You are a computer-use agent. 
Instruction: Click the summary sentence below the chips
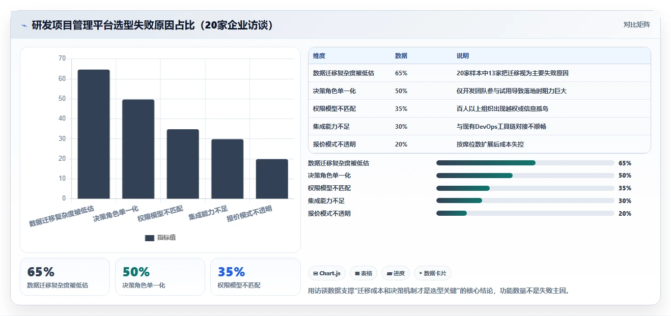tap(438, 291)
